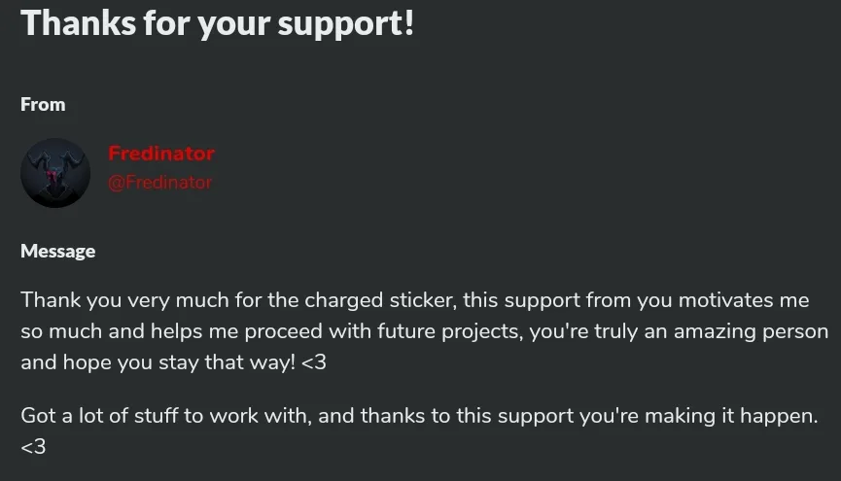The image size is (841, 481).
Task: Open the red Fredinator display name link
Action: tap(160, 154)
